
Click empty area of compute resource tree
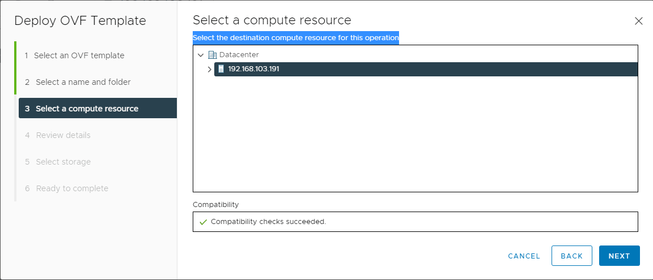click(x=415, y=133)
